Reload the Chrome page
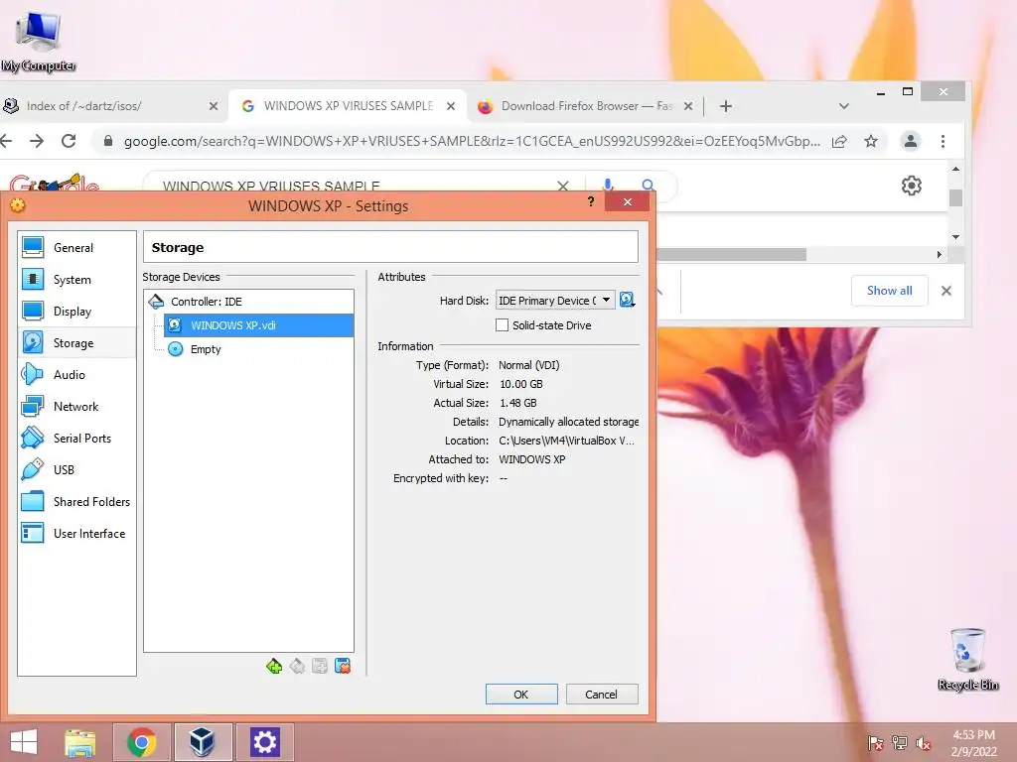1017x762 pixels. click(x=69, y=141)
